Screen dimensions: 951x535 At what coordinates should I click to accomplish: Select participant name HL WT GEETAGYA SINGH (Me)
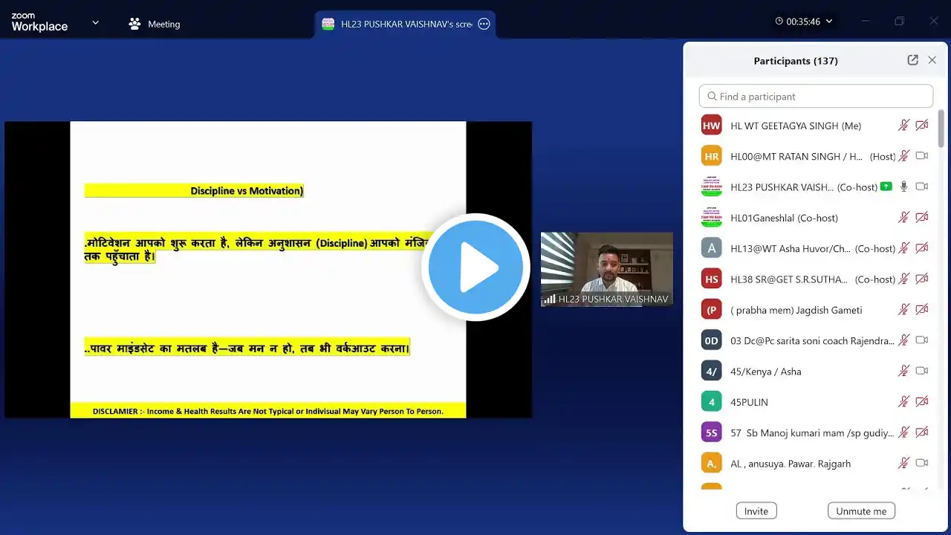tap(796, 126)
